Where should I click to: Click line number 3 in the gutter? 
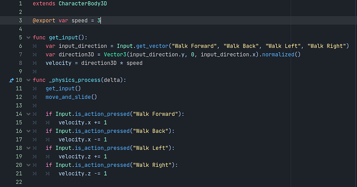(x=21, y=21)
